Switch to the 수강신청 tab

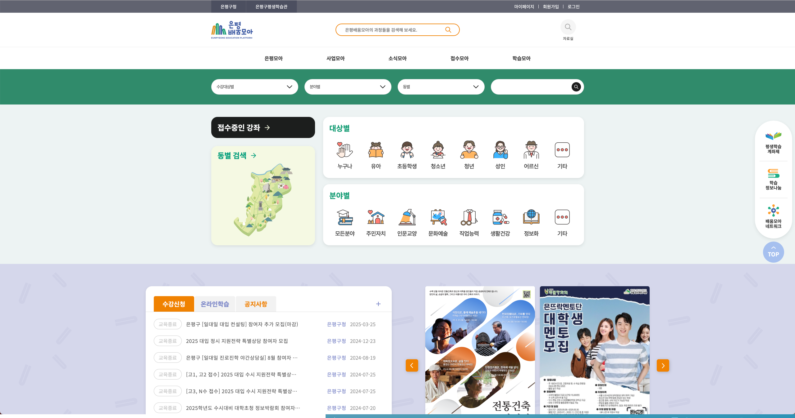(x=174, y=304)
